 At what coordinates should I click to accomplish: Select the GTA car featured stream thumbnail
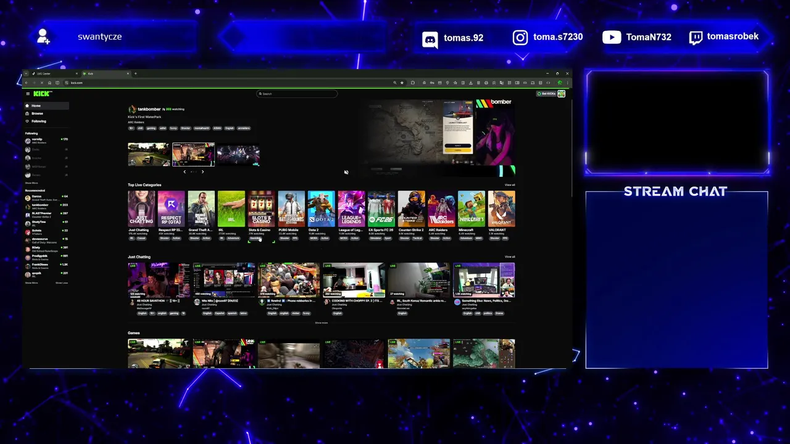pyautogui.click(x=149, y=154)
